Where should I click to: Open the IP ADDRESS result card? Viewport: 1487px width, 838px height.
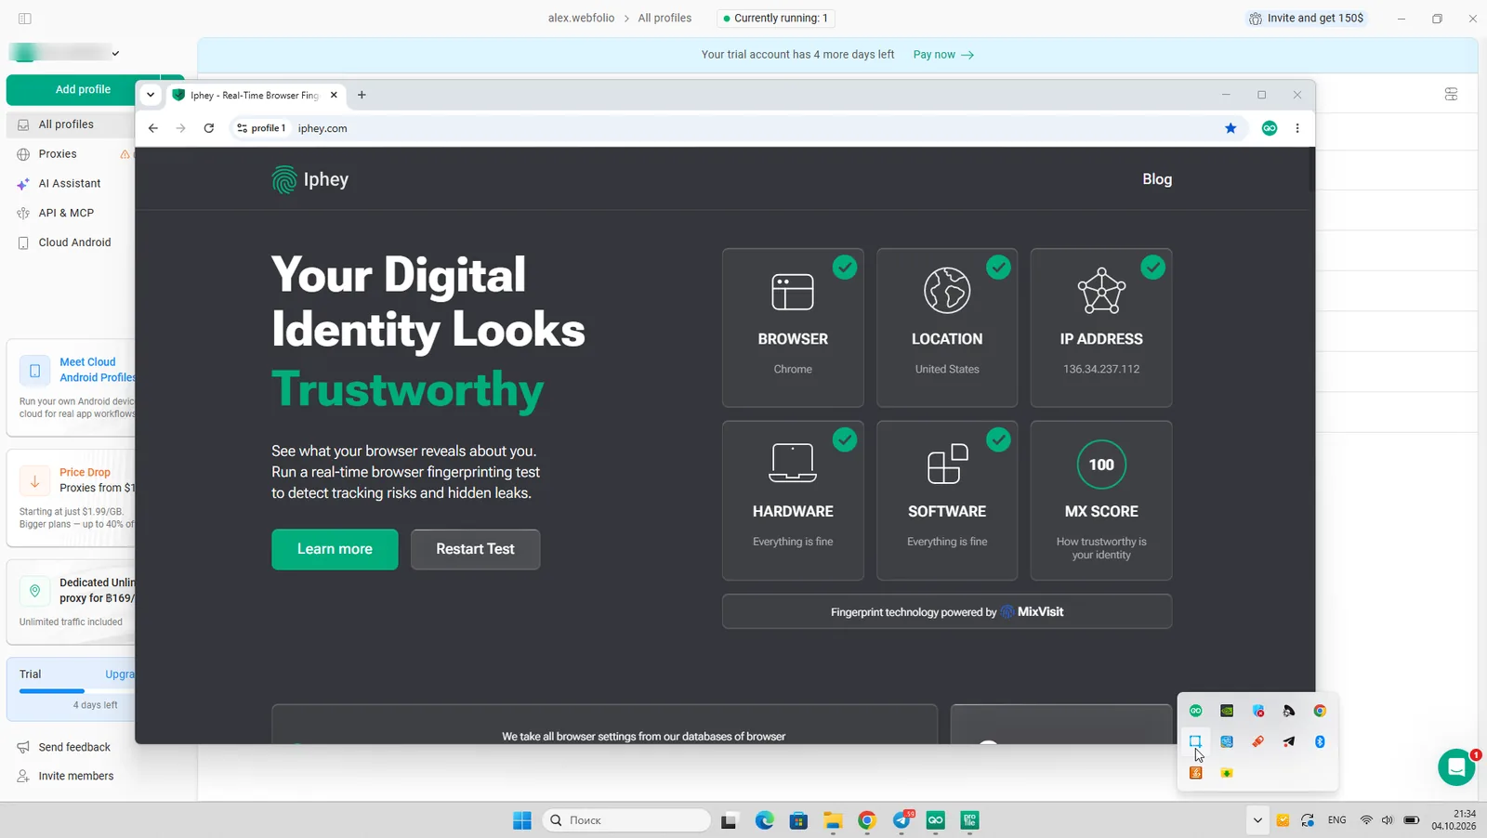point(1101,327)
